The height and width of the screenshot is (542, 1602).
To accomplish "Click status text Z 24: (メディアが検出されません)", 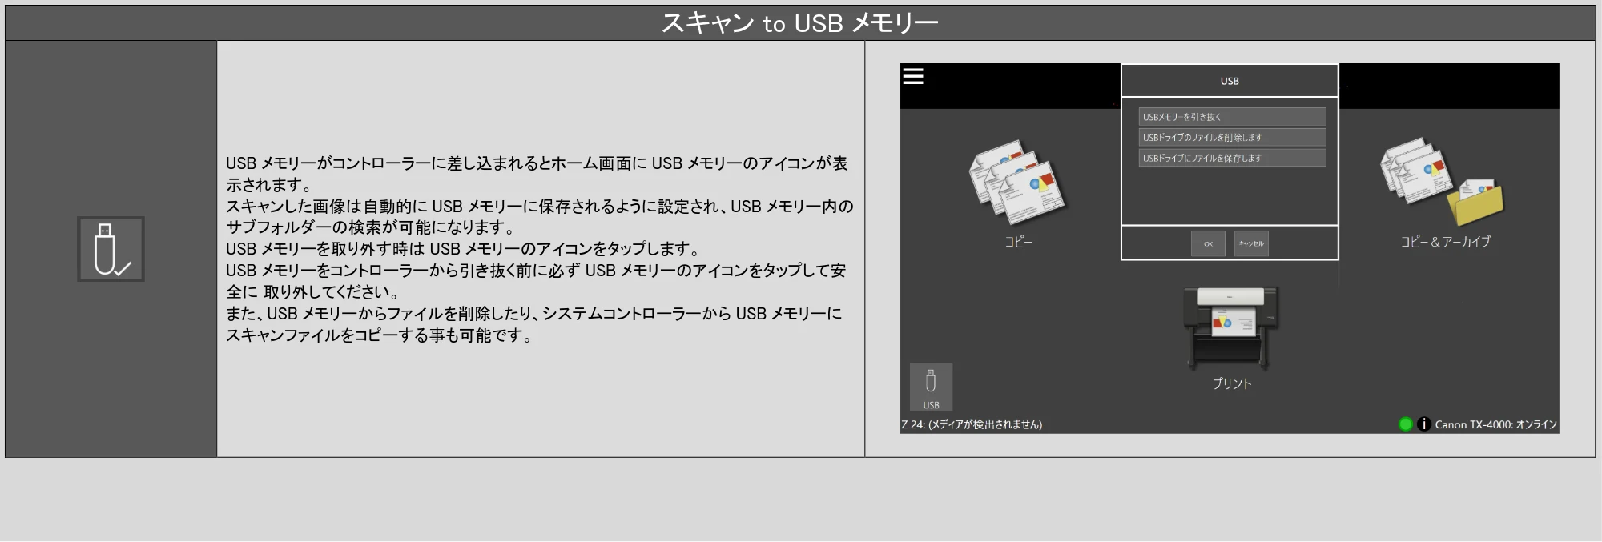I will tap(972, 424).
